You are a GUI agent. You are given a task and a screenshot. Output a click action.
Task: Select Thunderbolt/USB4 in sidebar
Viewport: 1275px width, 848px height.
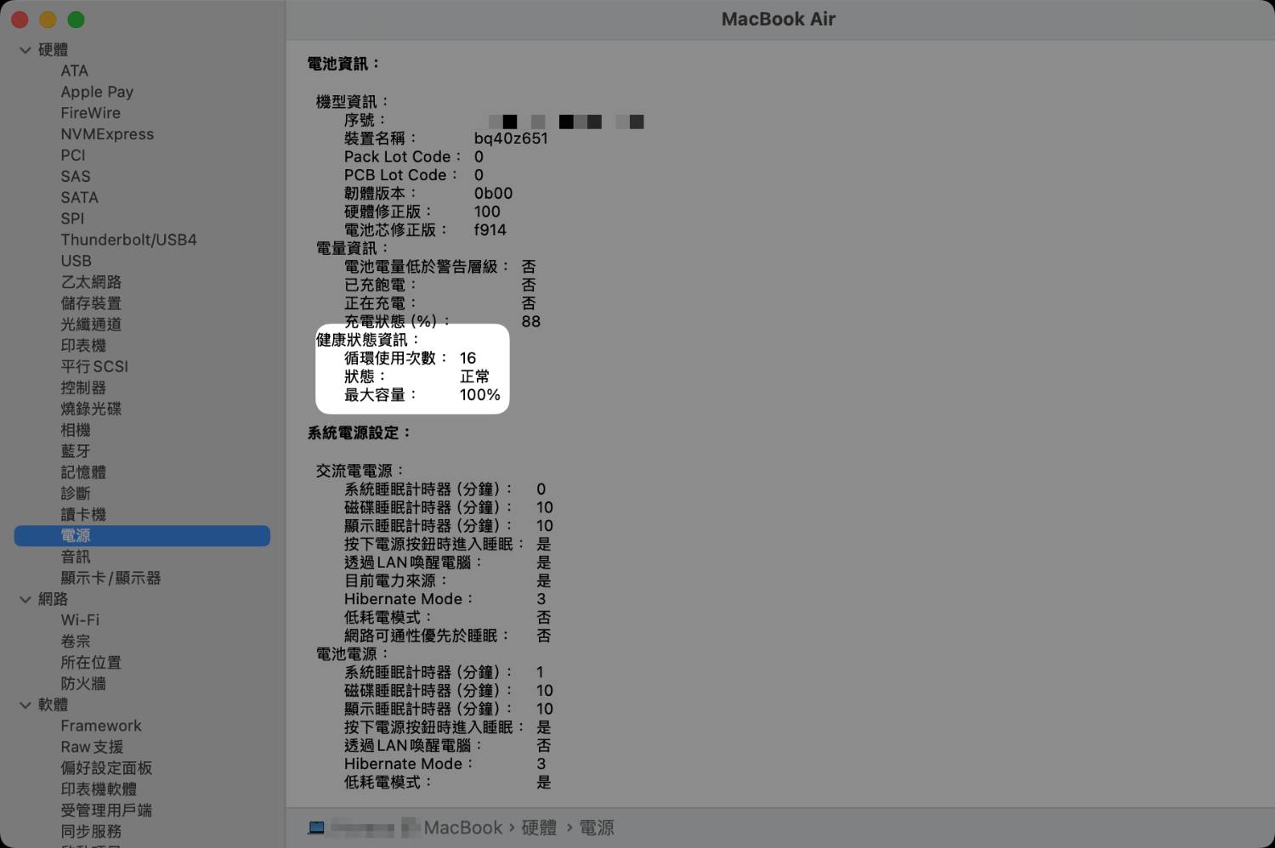[x=128, y=240]
